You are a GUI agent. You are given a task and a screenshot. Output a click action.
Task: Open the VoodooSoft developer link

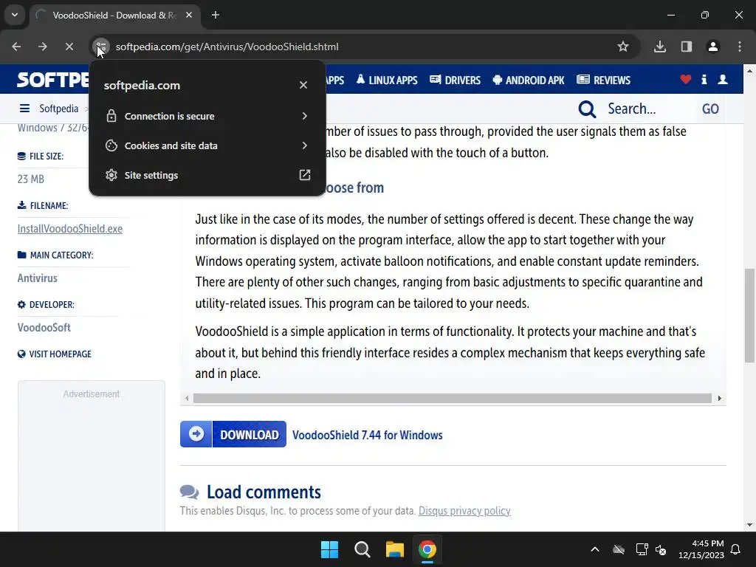[44, 328]
